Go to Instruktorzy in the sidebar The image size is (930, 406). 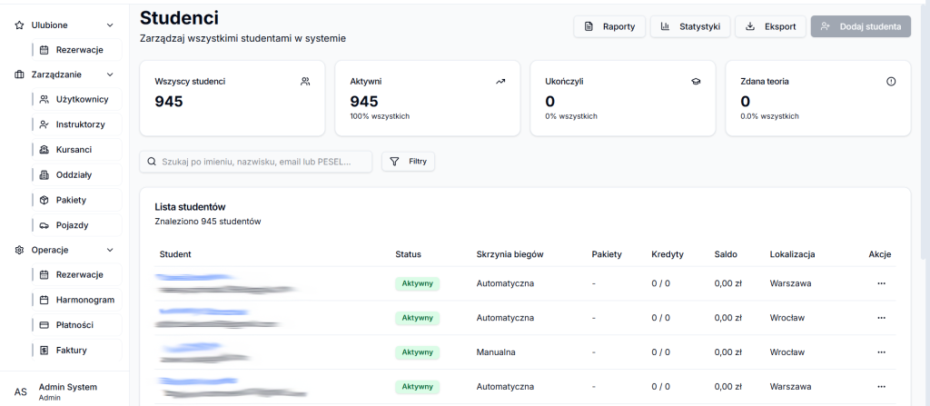(79, 124)
